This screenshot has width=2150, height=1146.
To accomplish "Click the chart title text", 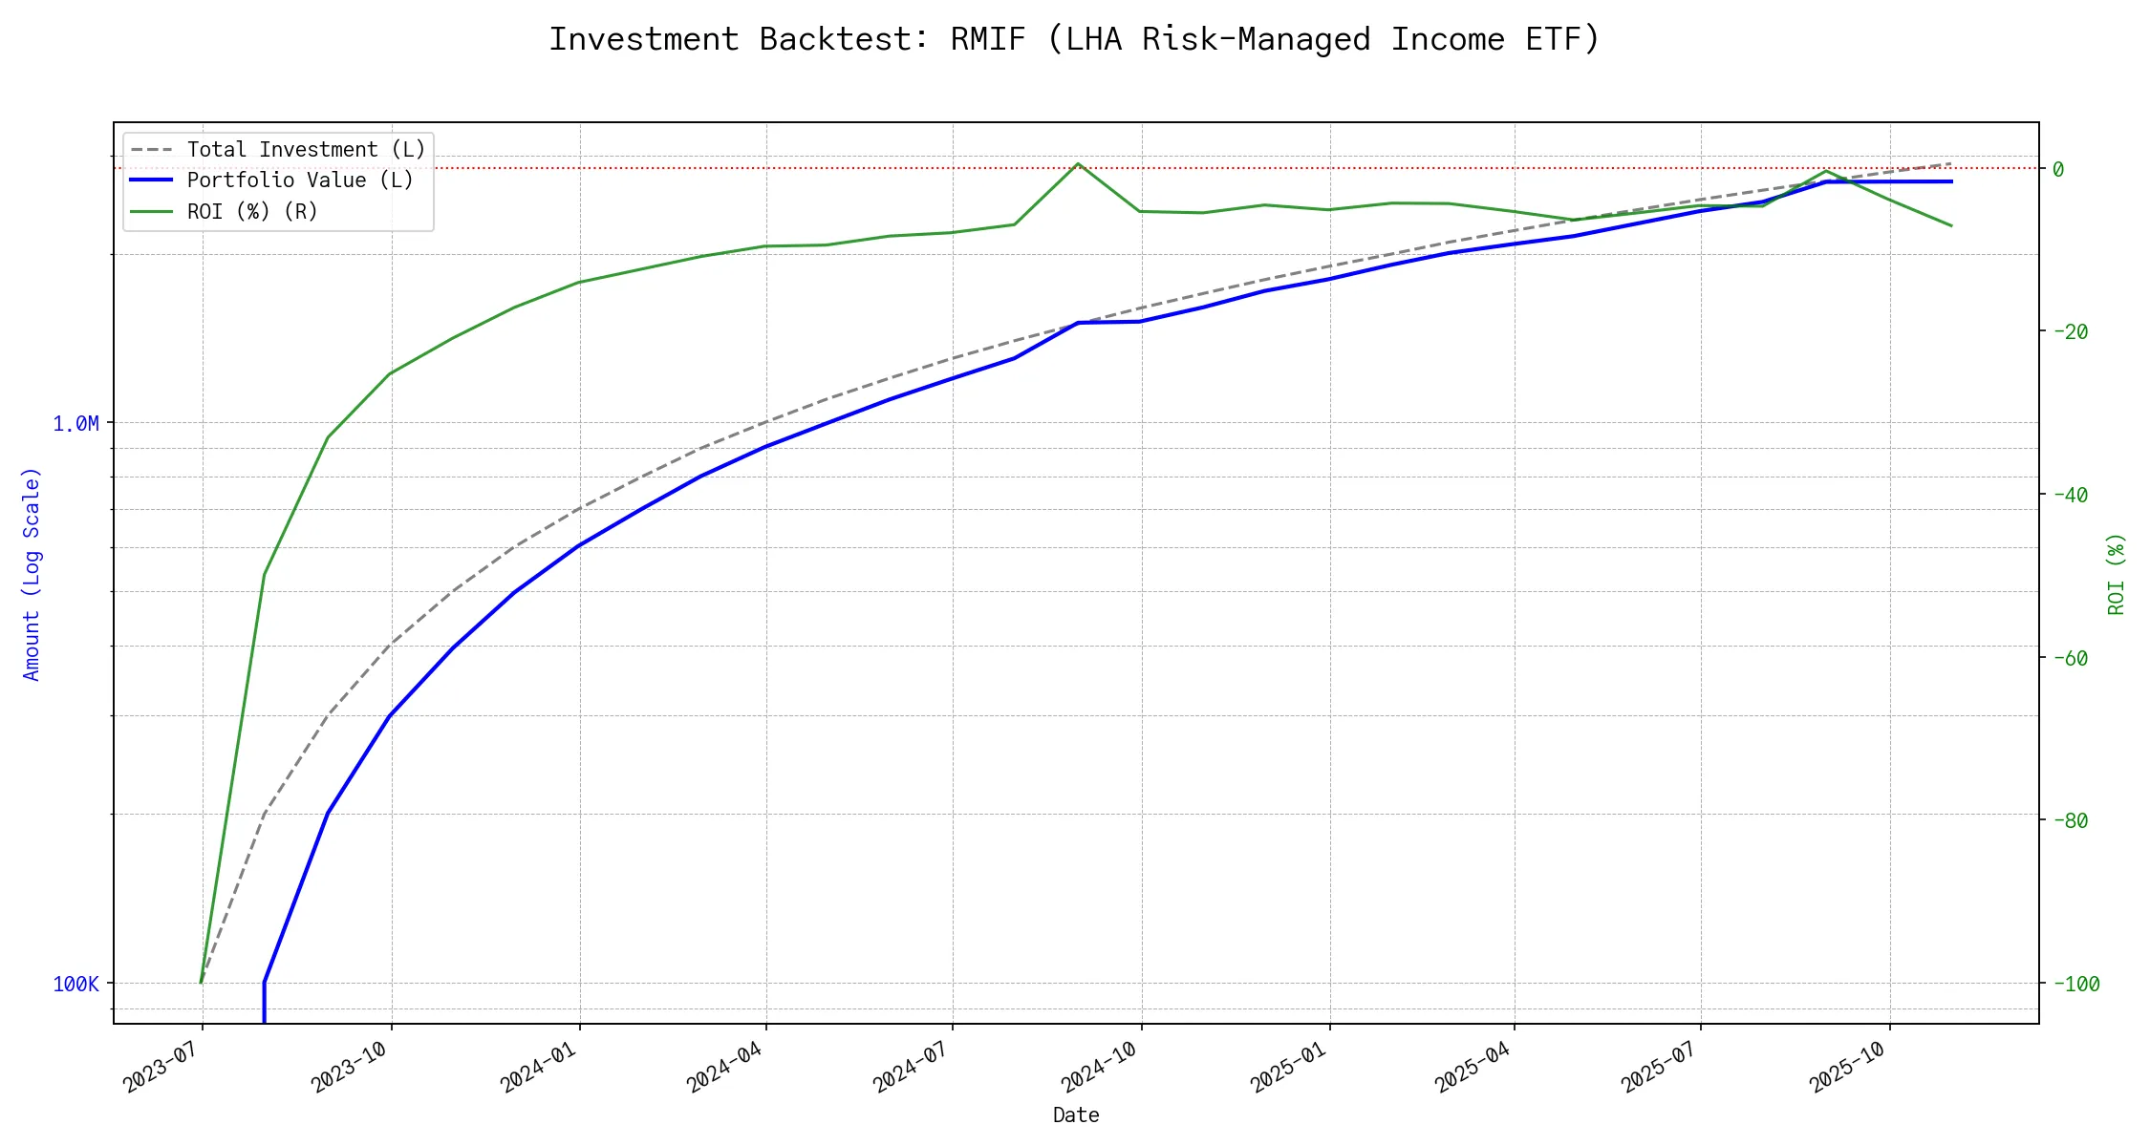I will pyautogui.click(x=1074, y=39).
